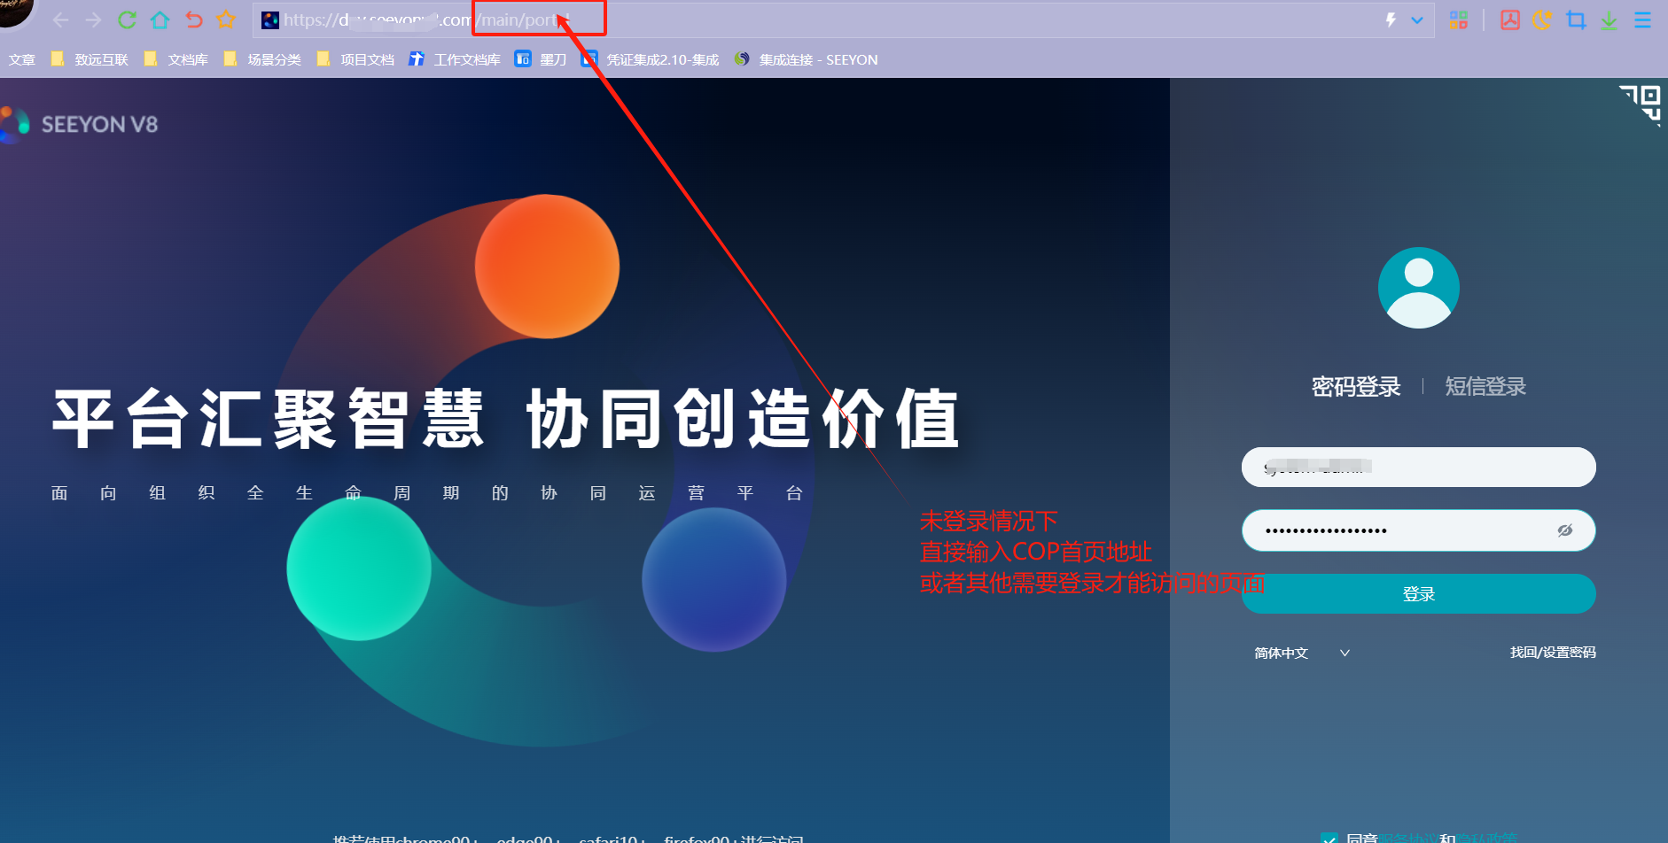Screen dimensions: 1668x843
Task: Open the 项目文档 bookmark folder
Action: click(355, 59)
